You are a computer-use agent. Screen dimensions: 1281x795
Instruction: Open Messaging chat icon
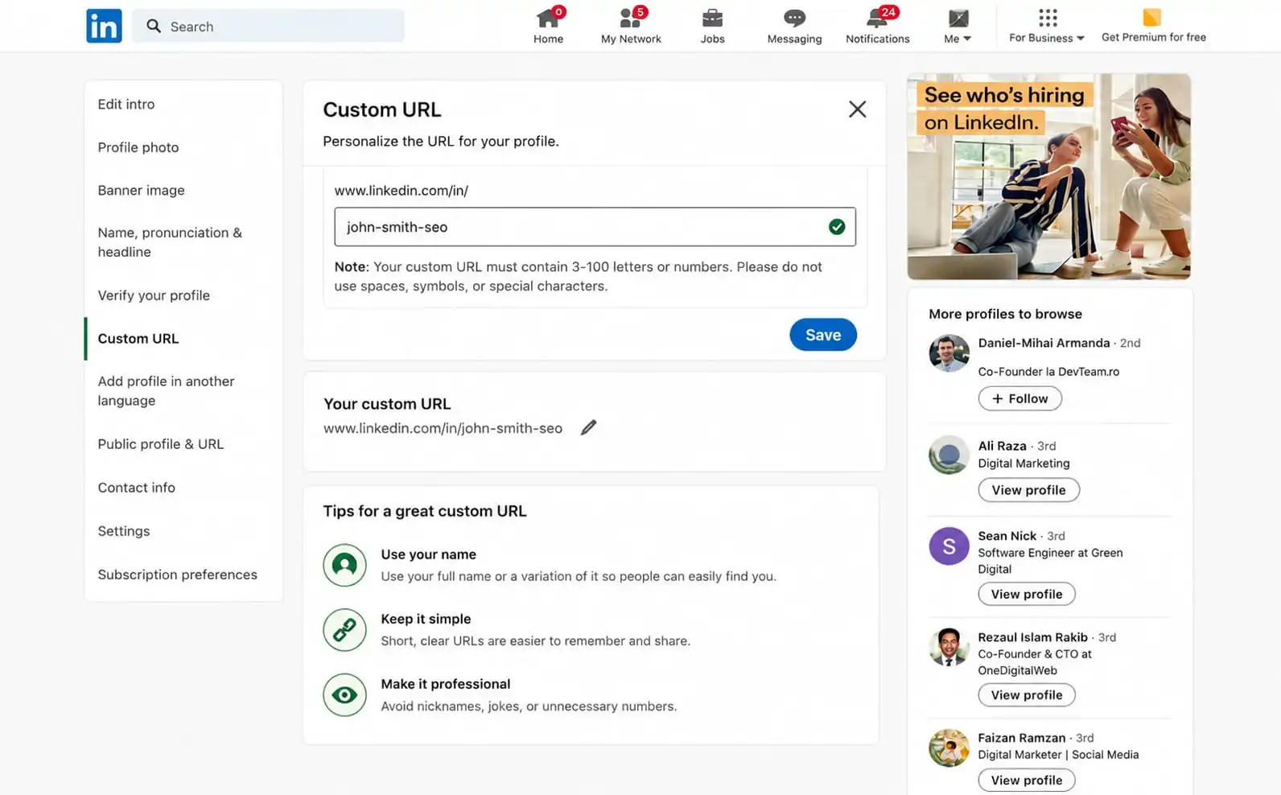point(794,18)
